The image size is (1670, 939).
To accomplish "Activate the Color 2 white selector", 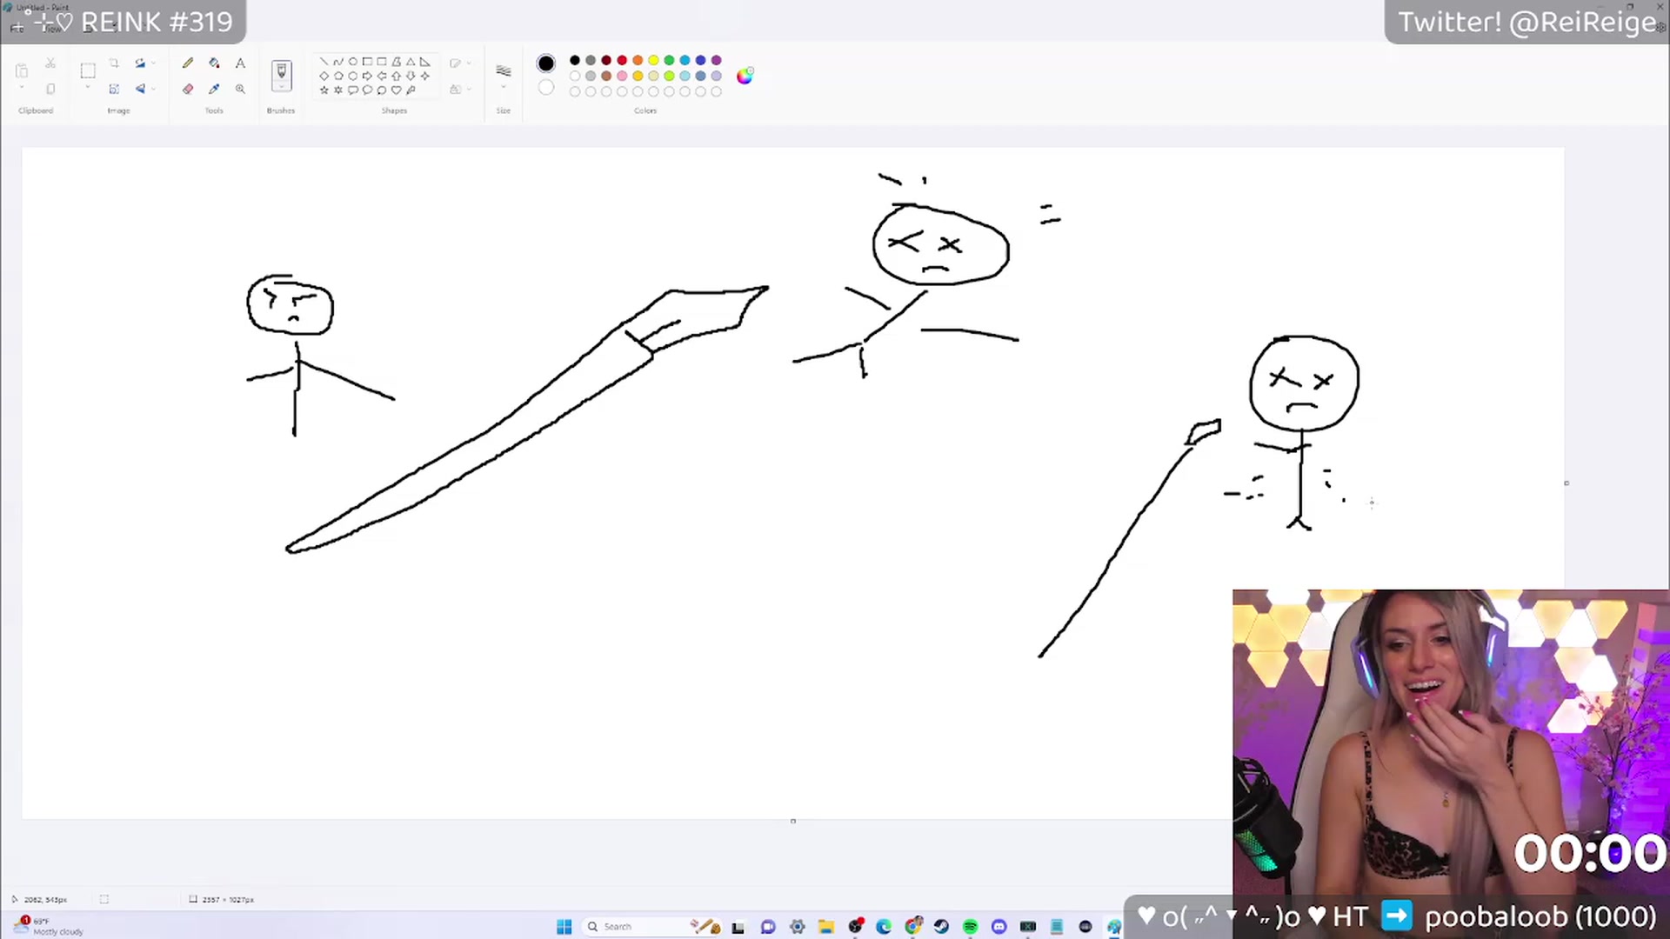I will [x=545, y=87].
